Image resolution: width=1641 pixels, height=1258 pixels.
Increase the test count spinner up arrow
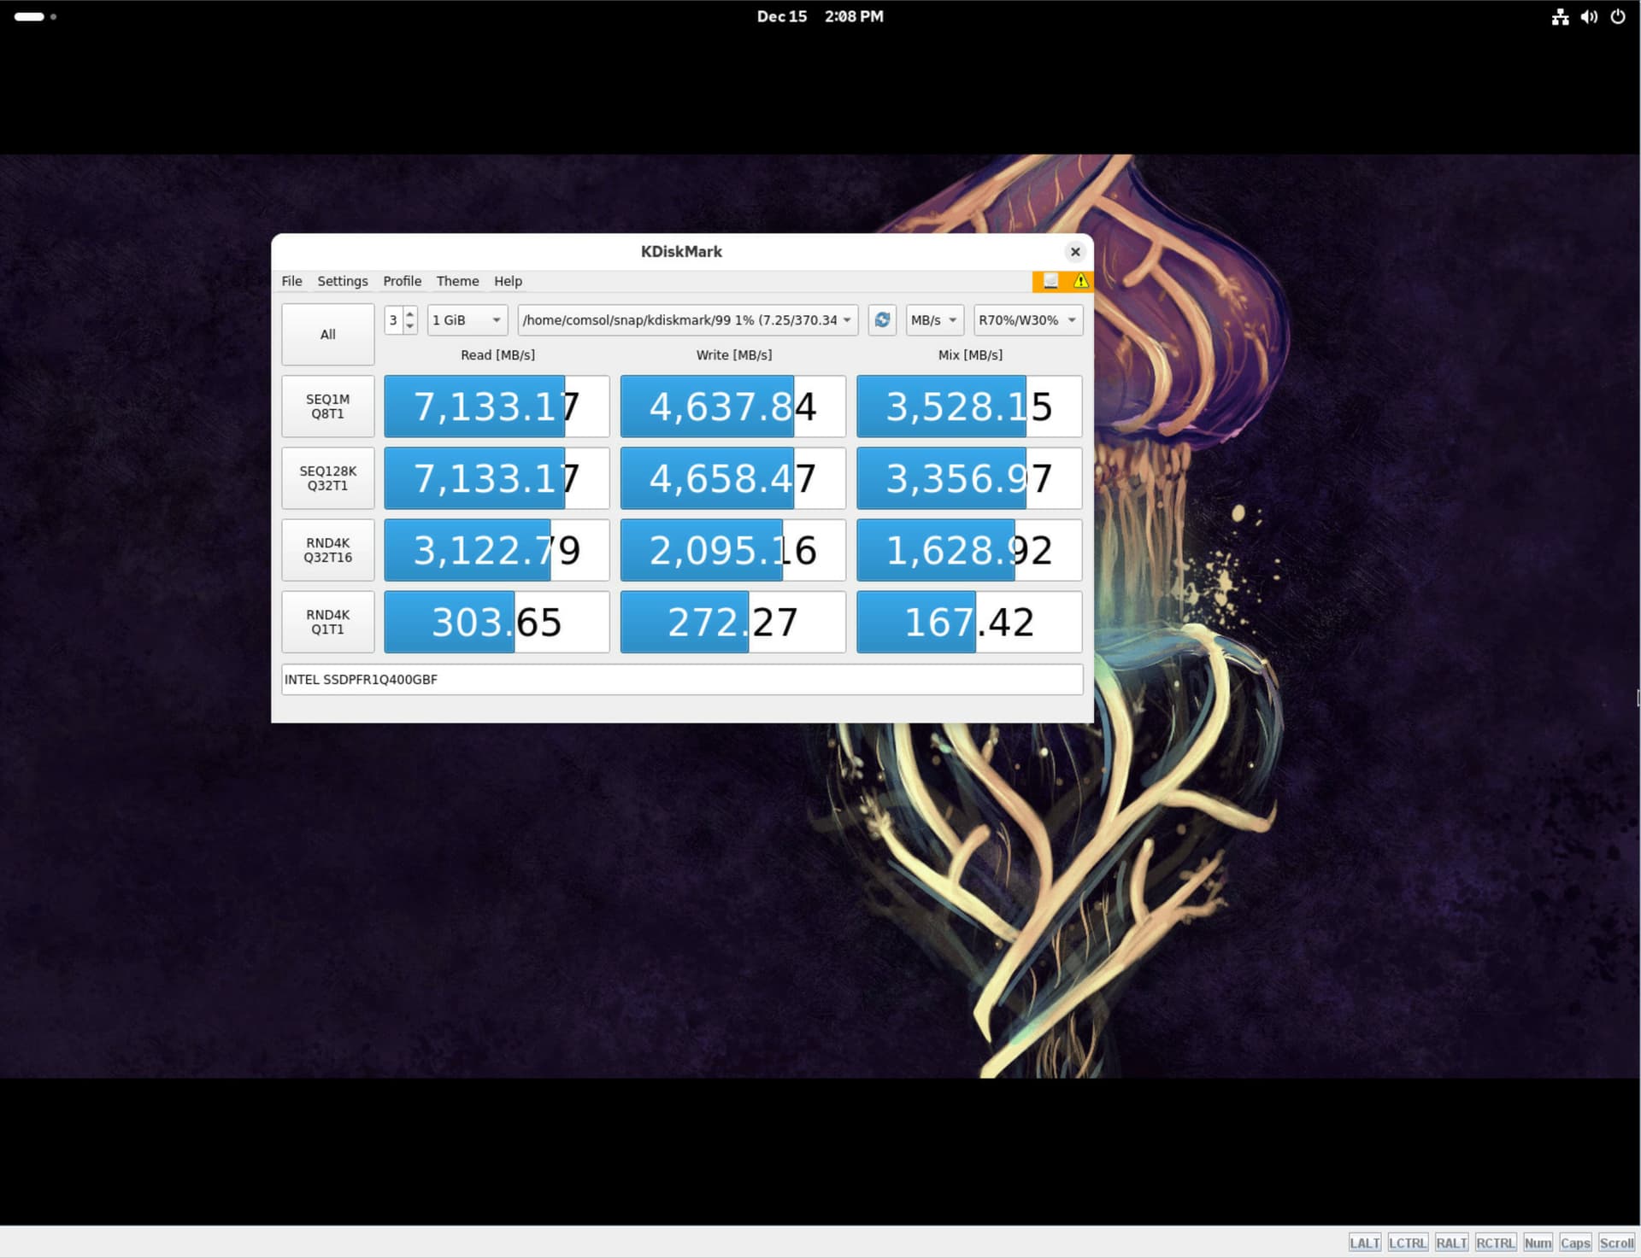tap(410, 314)
